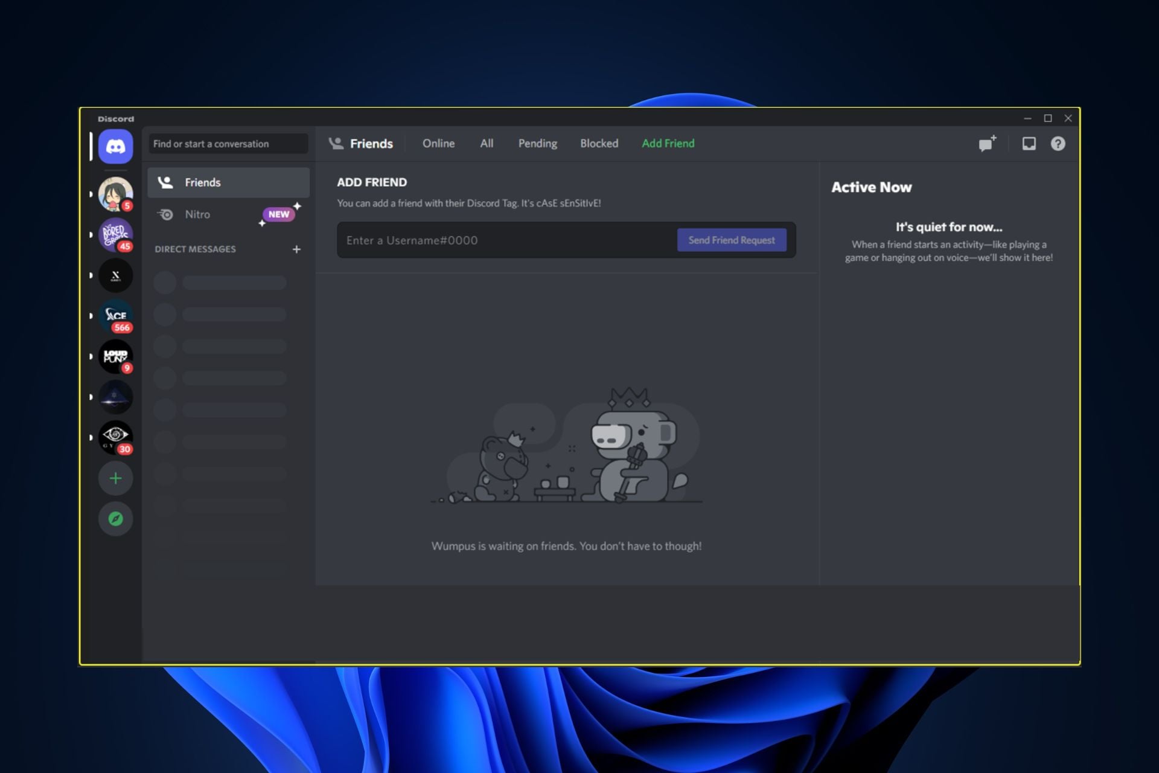
Task: Open the Blocked tab
Action: (599, 144)
